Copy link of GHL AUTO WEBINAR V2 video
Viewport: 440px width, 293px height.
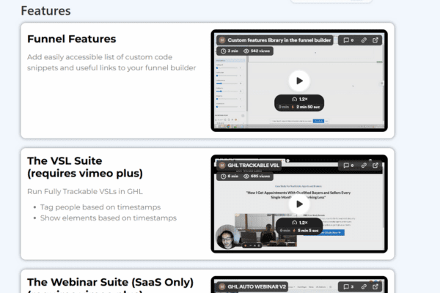[x=364, y=286]
